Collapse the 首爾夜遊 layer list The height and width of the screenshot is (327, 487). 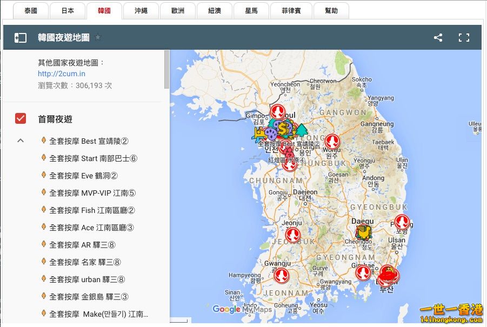click(21, 141)
